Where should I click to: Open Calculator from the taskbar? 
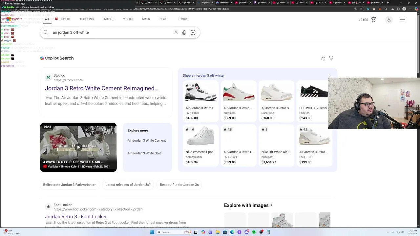click(268, 232)
